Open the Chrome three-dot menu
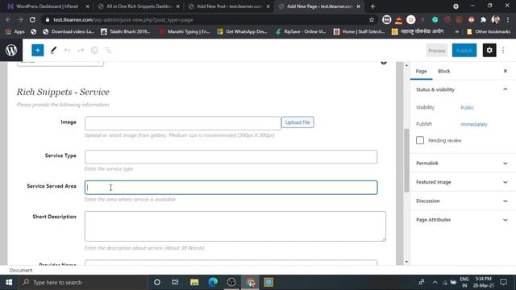The height and width of the screenshot is (290, 516). (x=508, y=19)
